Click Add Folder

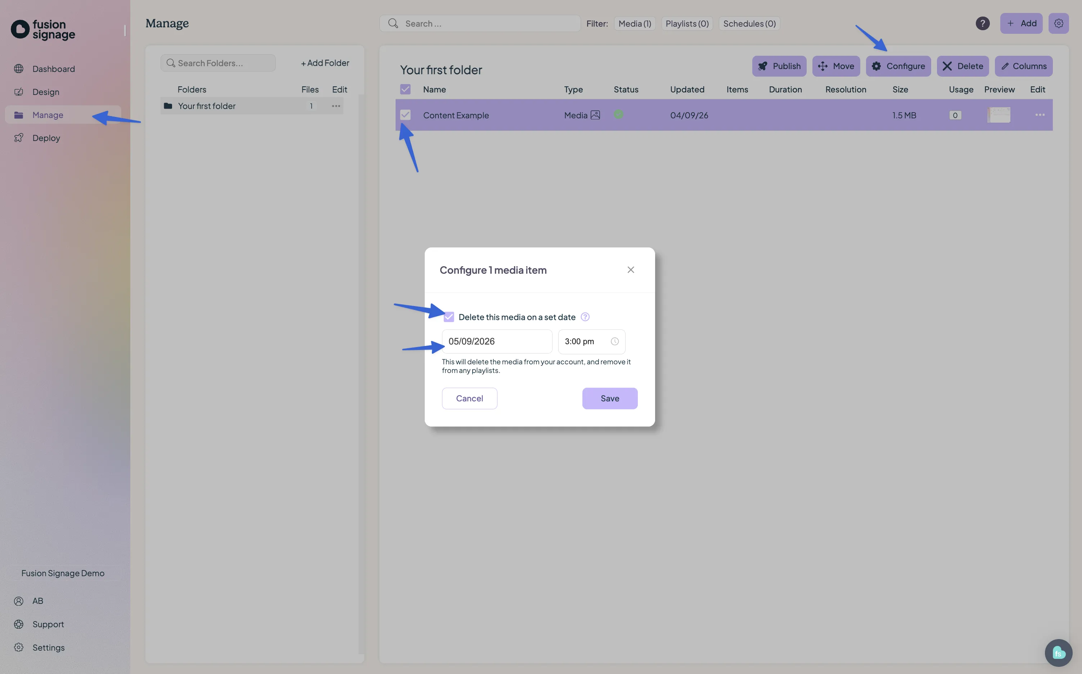click(x=325, y=63)
